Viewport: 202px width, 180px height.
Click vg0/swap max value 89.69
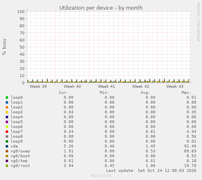click(x=190, y=151)
